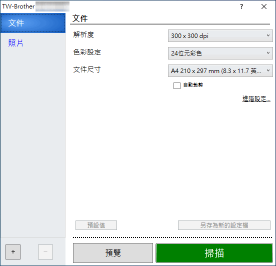Close the scanner dialog window
This screenshot has width=276, height=266.
(x=264, y=6)
